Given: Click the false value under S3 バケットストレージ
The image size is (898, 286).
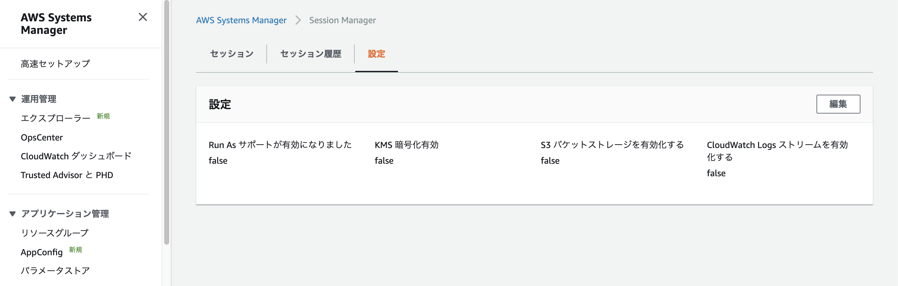Looking at the screenshot, I should point(550,161).
